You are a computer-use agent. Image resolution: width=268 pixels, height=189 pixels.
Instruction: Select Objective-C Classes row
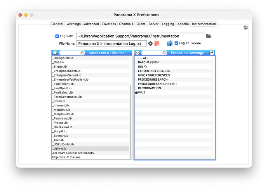pos(90,157)
